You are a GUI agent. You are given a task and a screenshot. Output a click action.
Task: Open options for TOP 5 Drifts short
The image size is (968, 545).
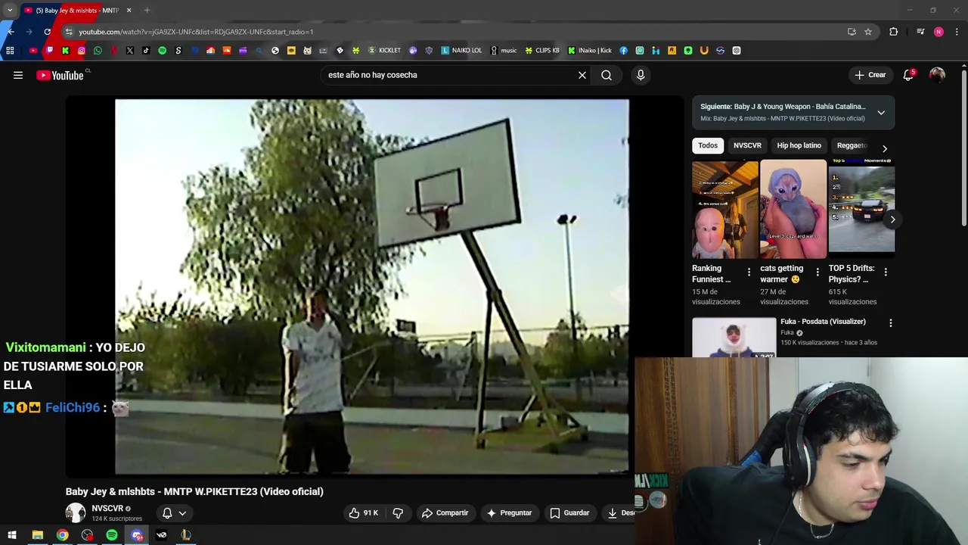[886, 272]
